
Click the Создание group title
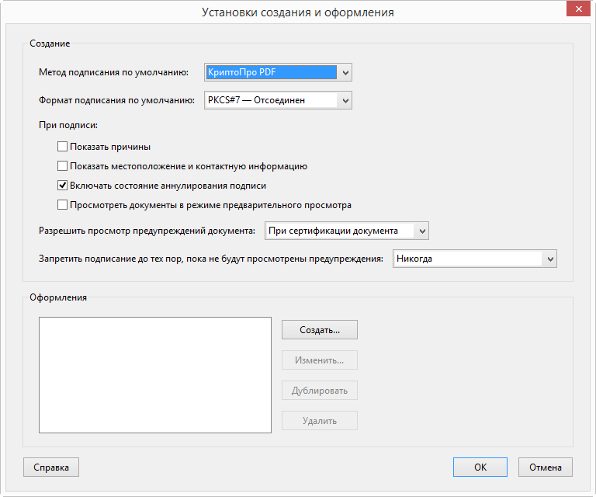coord(50,43)
